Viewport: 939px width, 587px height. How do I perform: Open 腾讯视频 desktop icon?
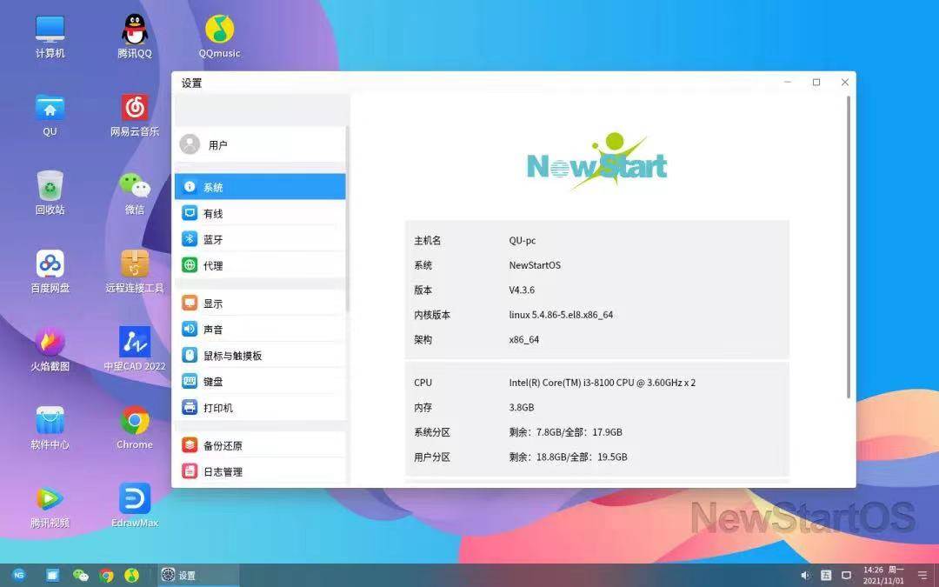coord(50,506)
